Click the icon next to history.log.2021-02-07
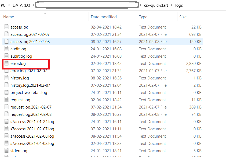 click(x=6, y=85)
